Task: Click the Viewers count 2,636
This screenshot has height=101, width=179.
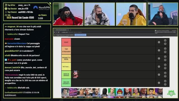Action: point(40,18)
